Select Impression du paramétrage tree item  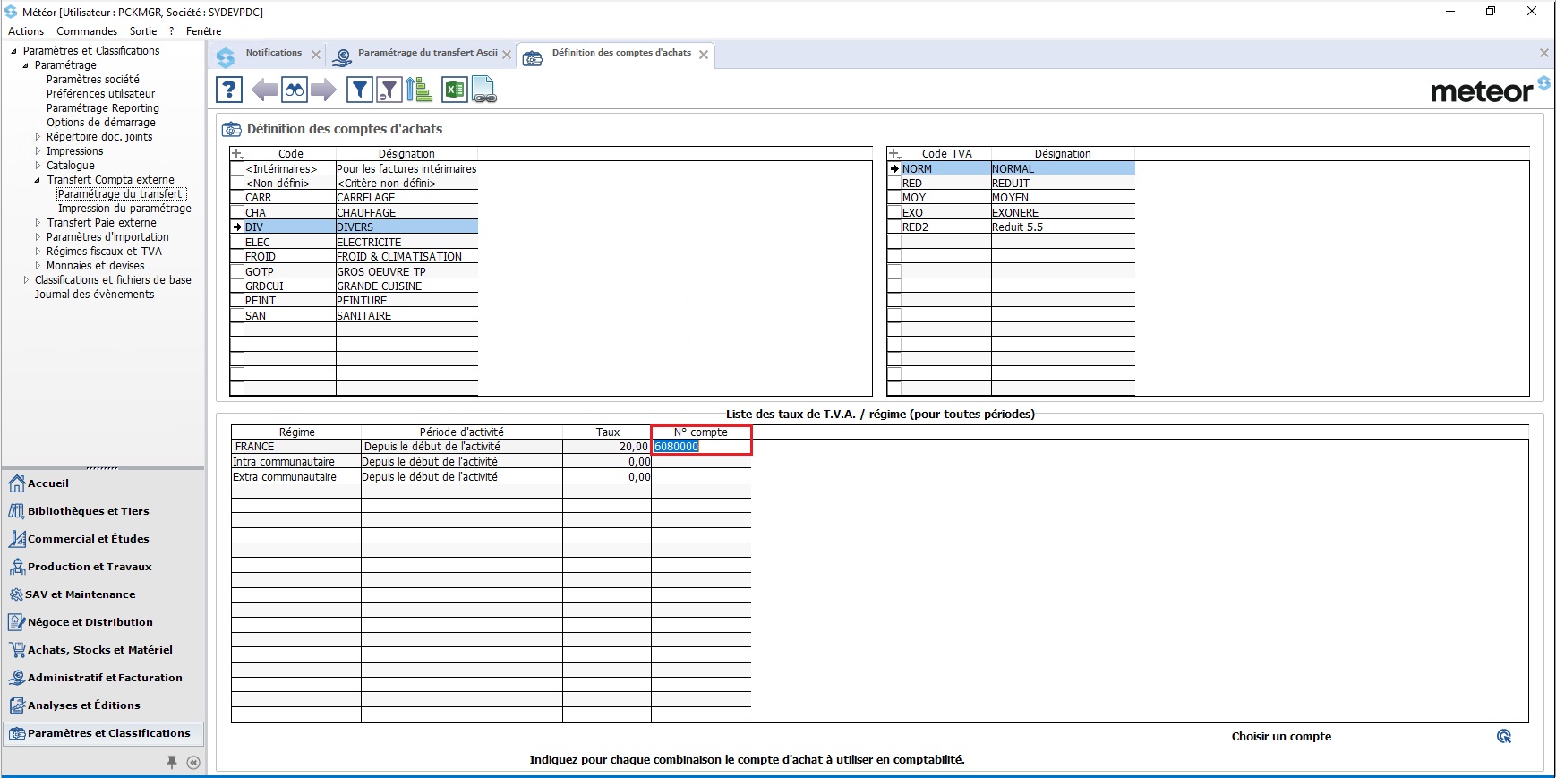point(124,209)
